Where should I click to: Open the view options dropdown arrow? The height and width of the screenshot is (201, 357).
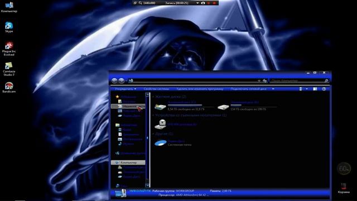point(307,89)
